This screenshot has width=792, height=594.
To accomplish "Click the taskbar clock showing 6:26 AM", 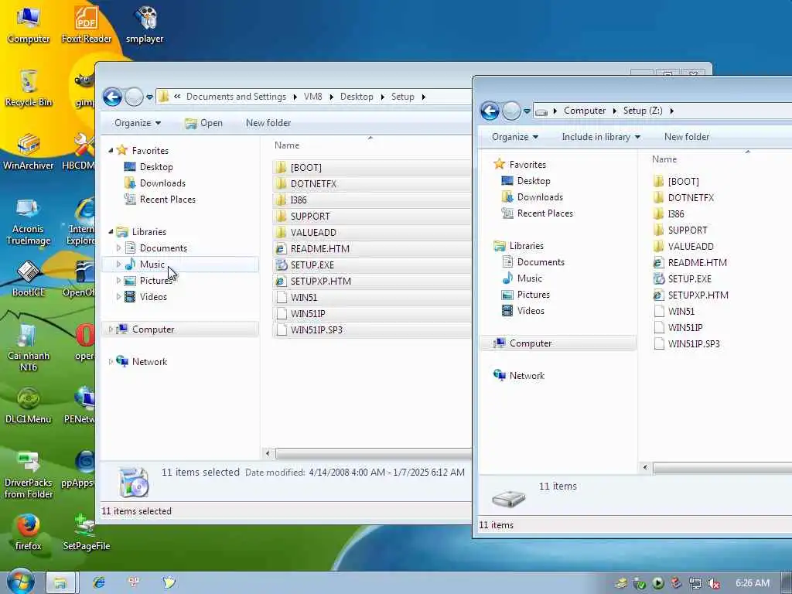I will 752,583.
